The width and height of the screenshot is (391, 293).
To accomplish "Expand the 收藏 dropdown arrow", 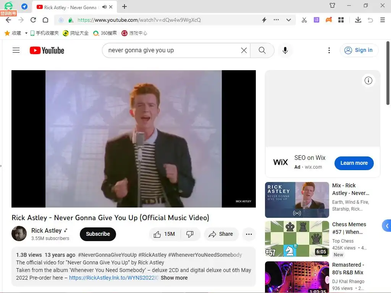I will 26,33.
